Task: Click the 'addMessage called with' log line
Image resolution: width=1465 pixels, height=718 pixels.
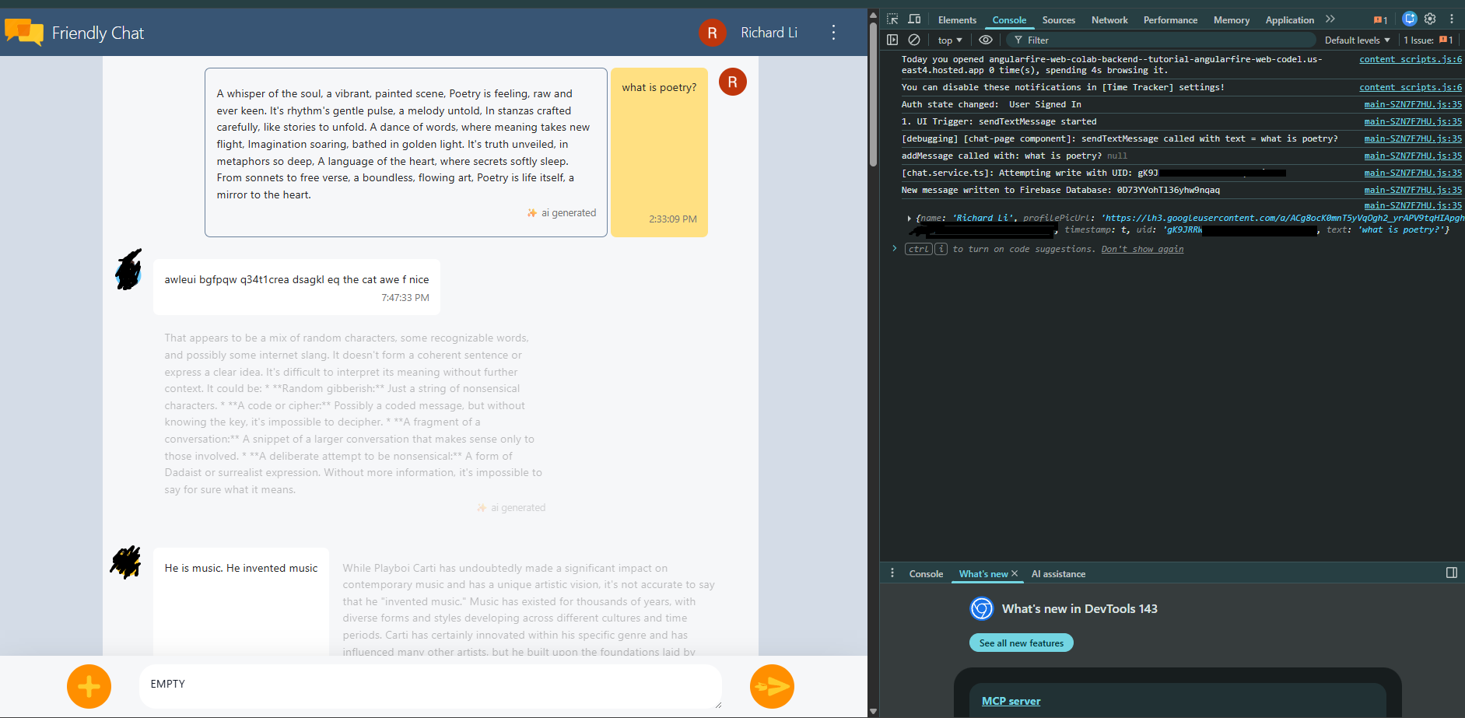Action: 1014,156
